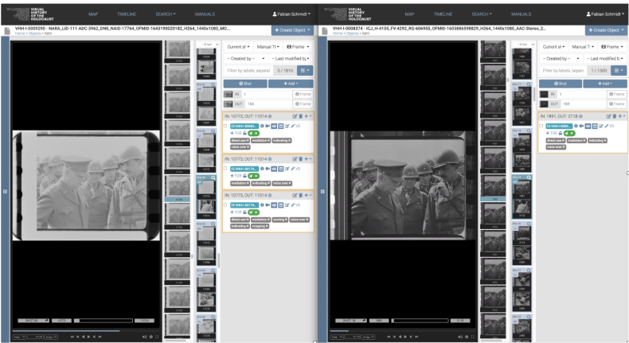Click video camera icon on right annotation

582,126
